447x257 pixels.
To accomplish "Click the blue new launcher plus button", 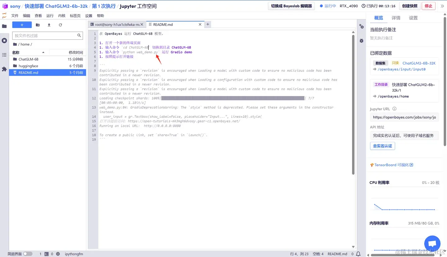I will coord(22,25).
